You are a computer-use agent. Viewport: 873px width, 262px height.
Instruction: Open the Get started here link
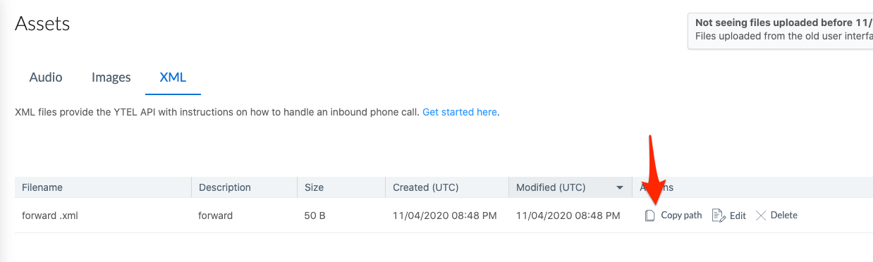[x=460, y=112]
